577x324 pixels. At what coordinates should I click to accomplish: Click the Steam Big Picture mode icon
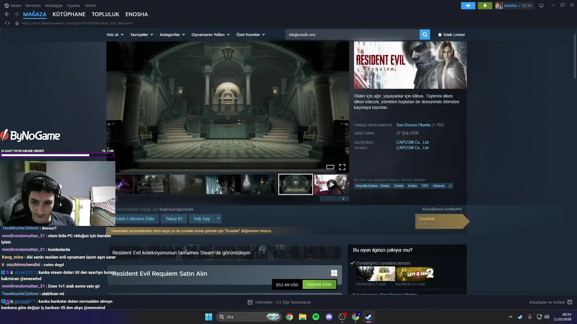pos(541,5)
